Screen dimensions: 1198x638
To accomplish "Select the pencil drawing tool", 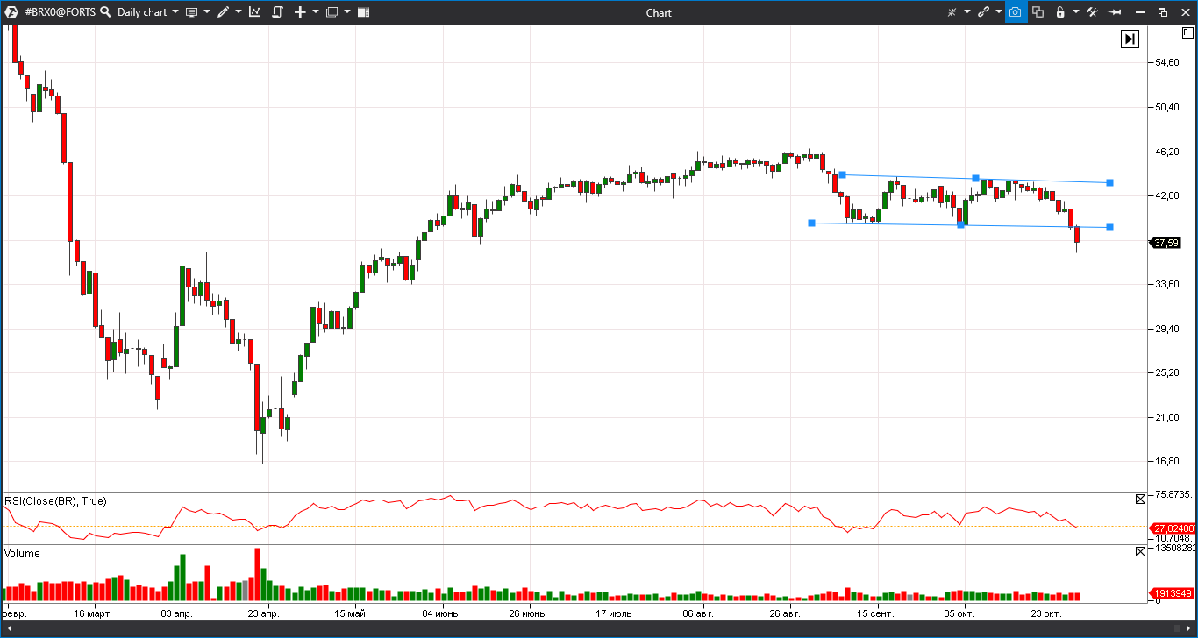I will (223, 11).
